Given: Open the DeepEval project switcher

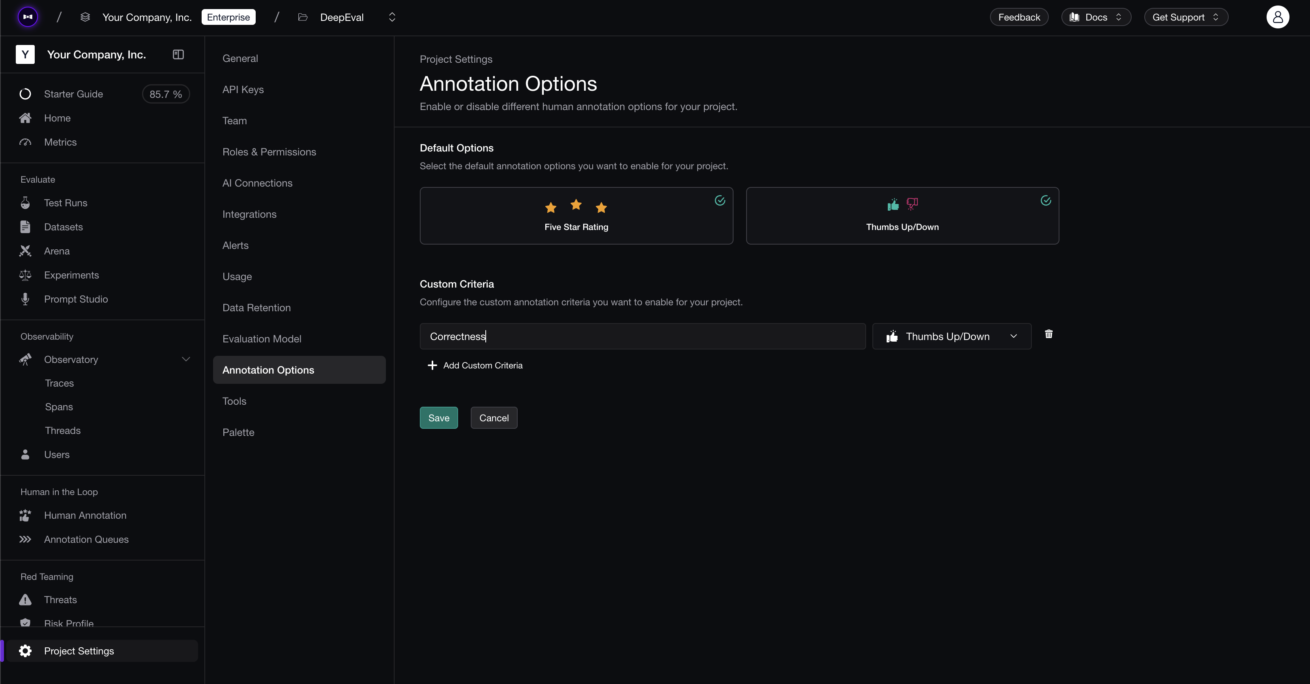Looking at the screenshot, I should point(391,17).
